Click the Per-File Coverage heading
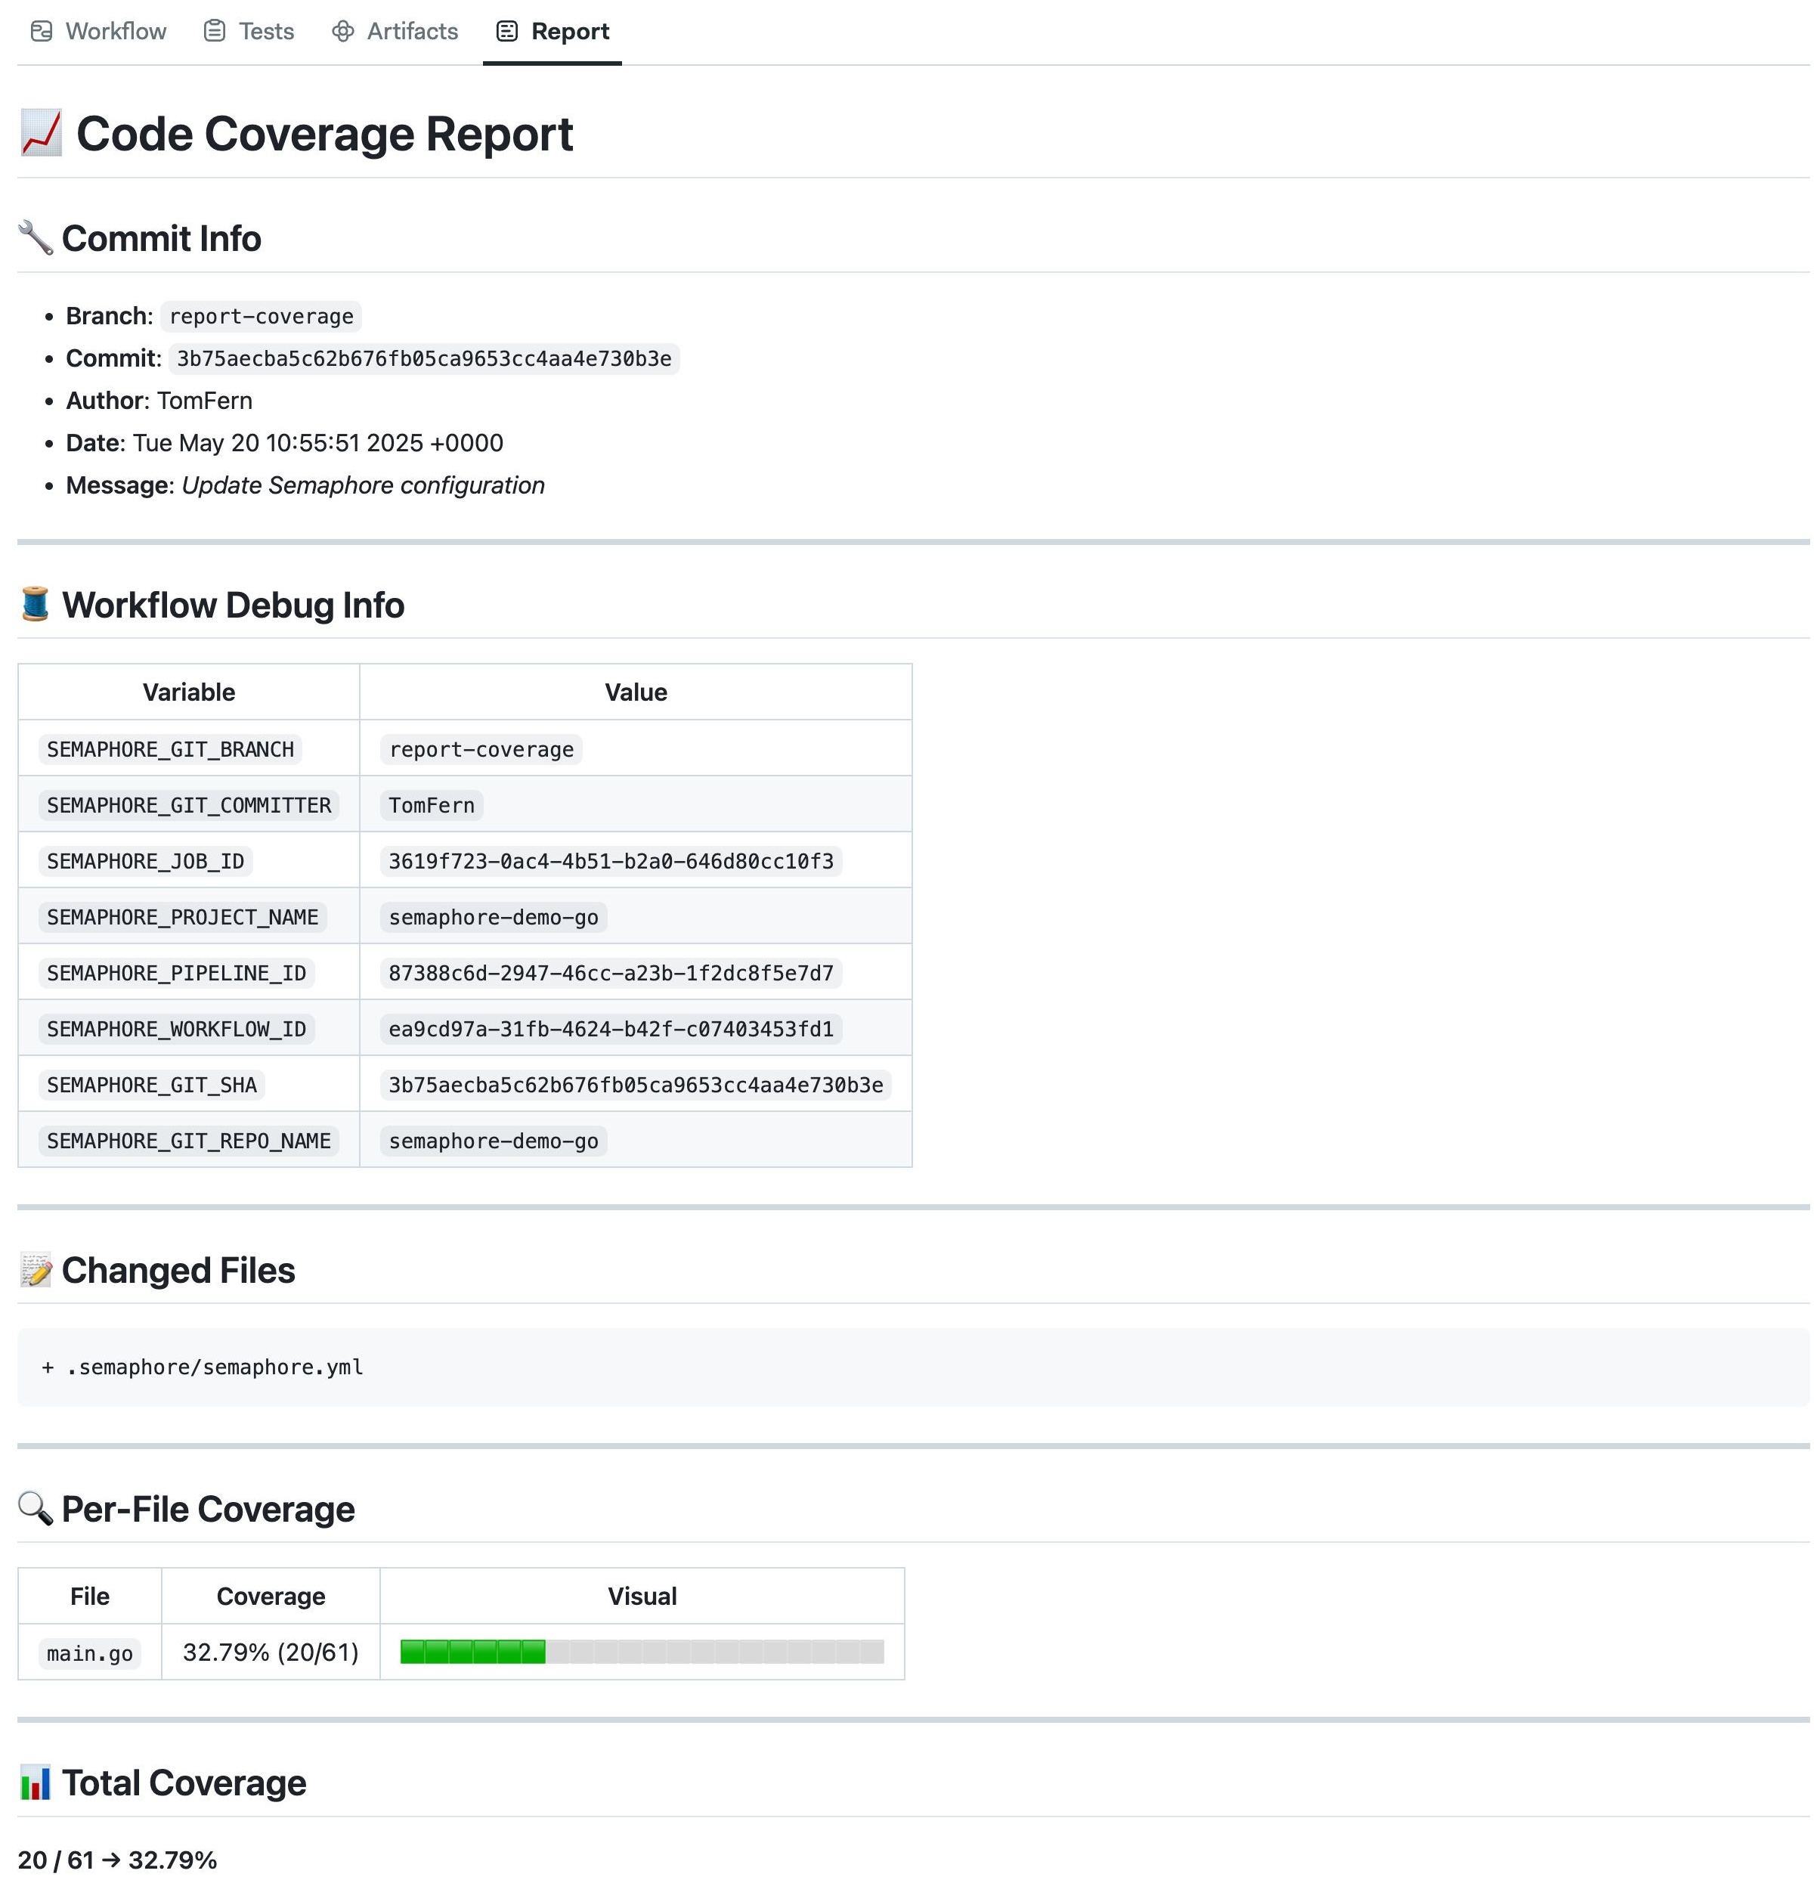The image size is (1817, 1880). coord(208,1509)
